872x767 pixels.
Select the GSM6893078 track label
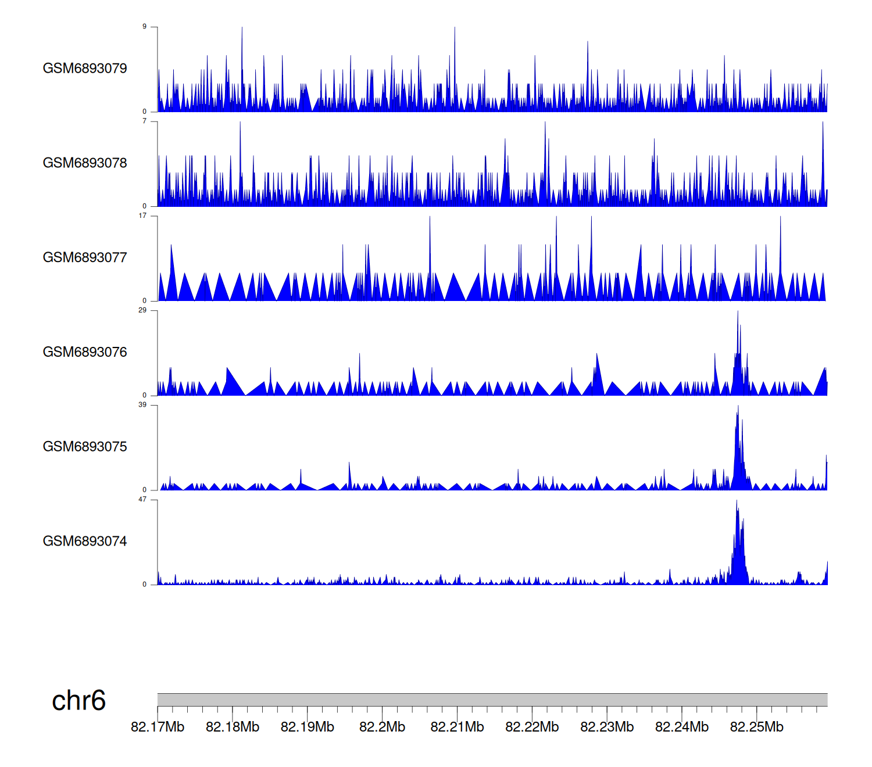pos(85,163)
